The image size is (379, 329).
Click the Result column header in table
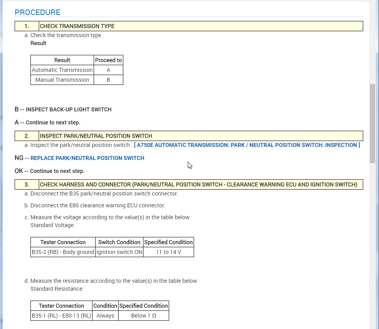[x=62, y=60]
